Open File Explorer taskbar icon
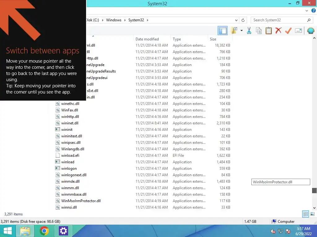 (x=25, y=231)
